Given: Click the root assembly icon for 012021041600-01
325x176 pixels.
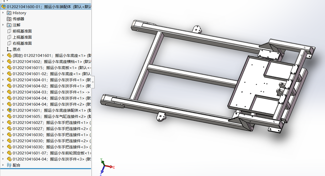Looking at the screenshot, I should pyautogui.click(x=4, y=7).
